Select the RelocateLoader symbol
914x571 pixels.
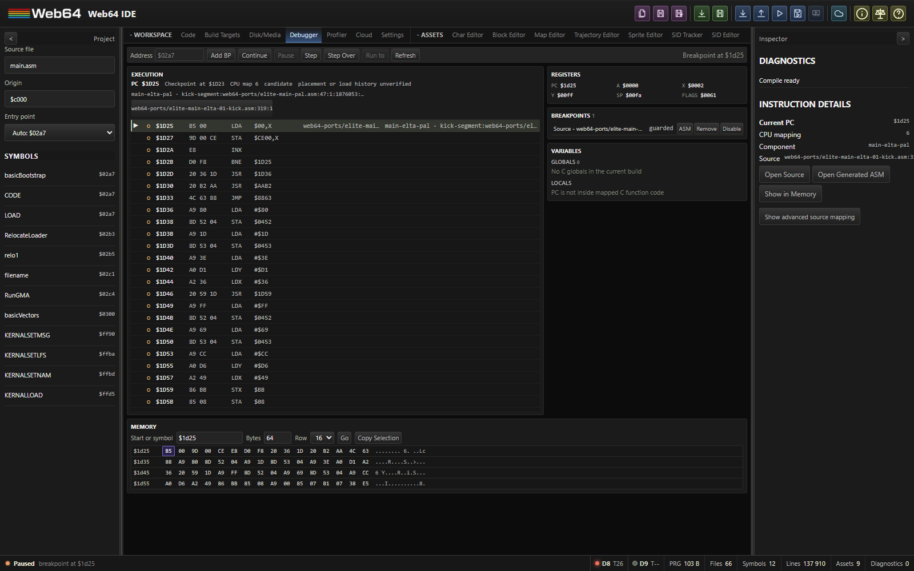(x=59, y=235)
